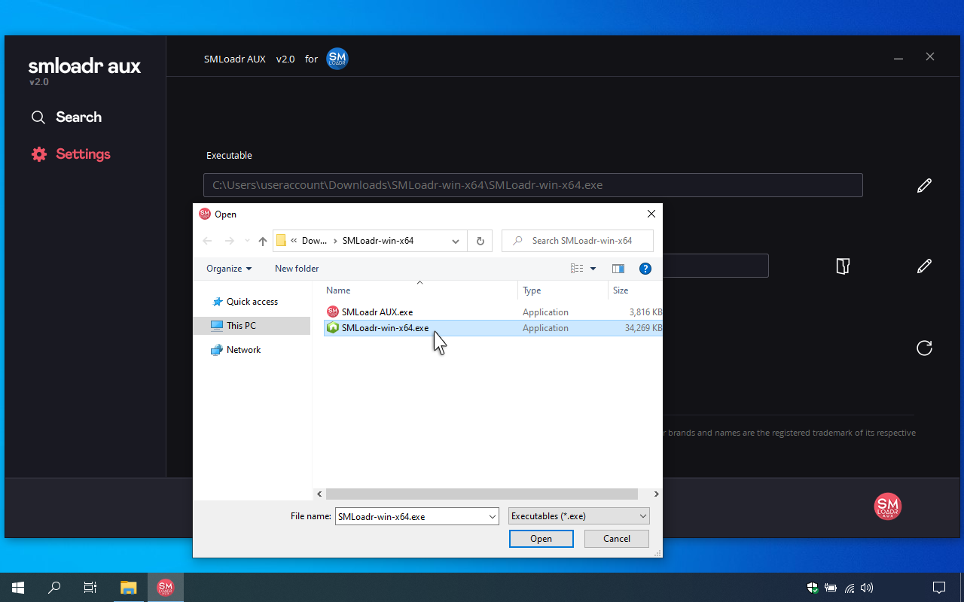Click the red gear icon beside Settings
This screenshot has width=964, height=602.
39,154
